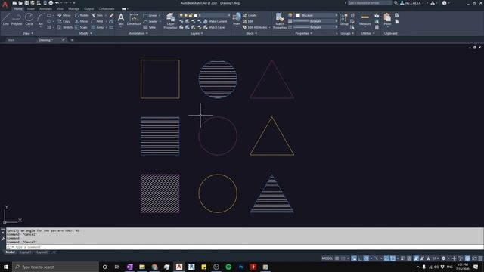Screen dimensions: 484x272
Task: Click the help search box
Action: click(370, 3)
